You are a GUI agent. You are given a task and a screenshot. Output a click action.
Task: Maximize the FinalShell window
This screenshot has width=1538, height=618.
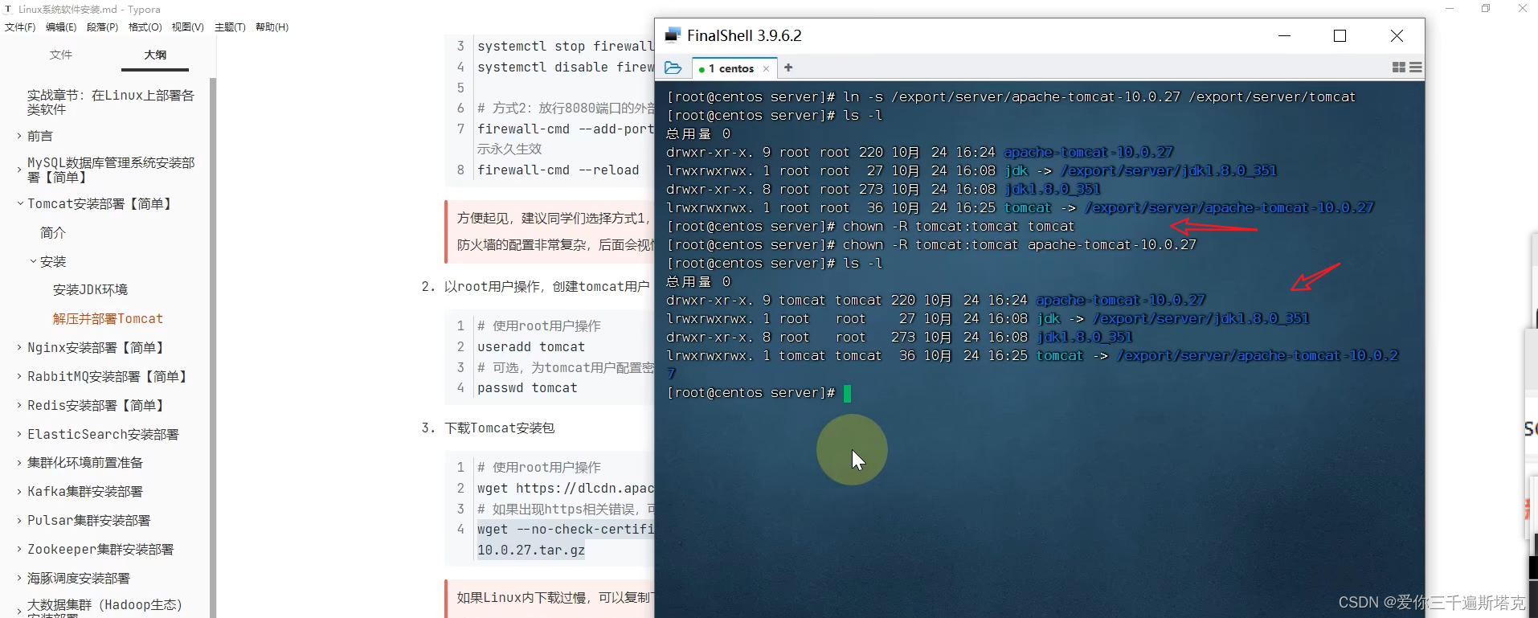click(x=1340, y=35)
